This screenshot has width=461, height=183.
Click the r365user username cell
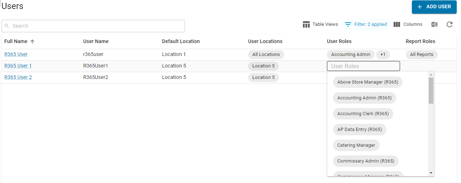click(x=93, y=54)
